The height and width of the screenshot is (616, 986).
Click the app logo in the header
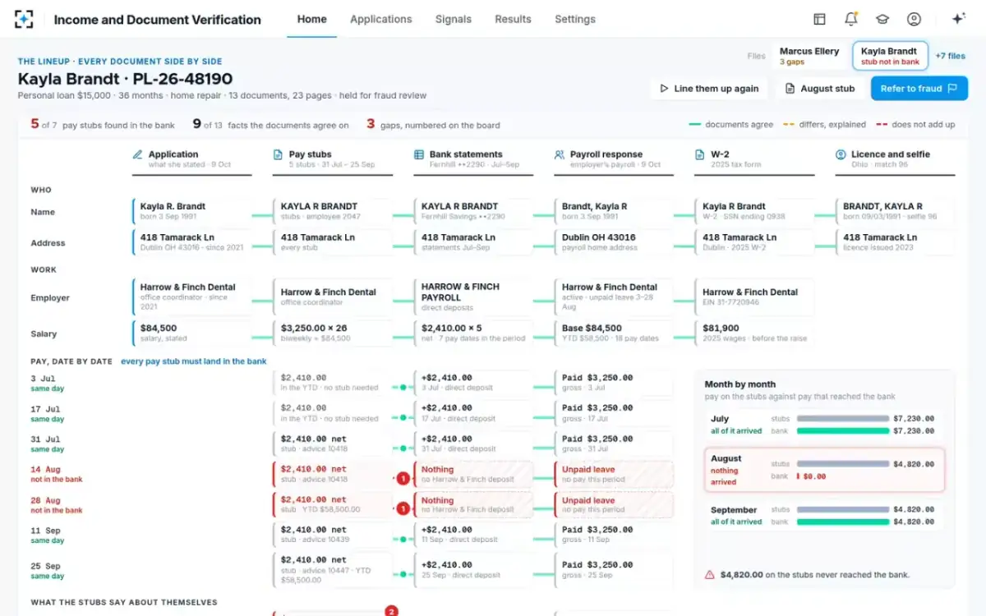pos(25,19)
